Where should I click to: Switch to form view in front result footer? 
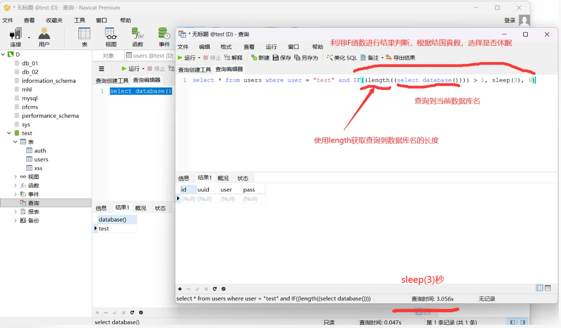pyautogui.click(x=548, y=288)
